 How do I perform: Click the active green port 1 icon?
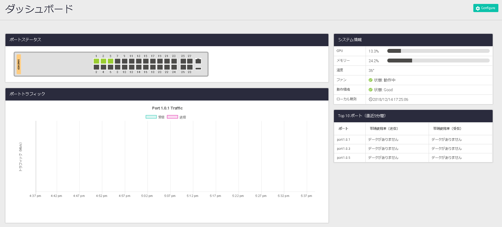[x=96, y=61]
